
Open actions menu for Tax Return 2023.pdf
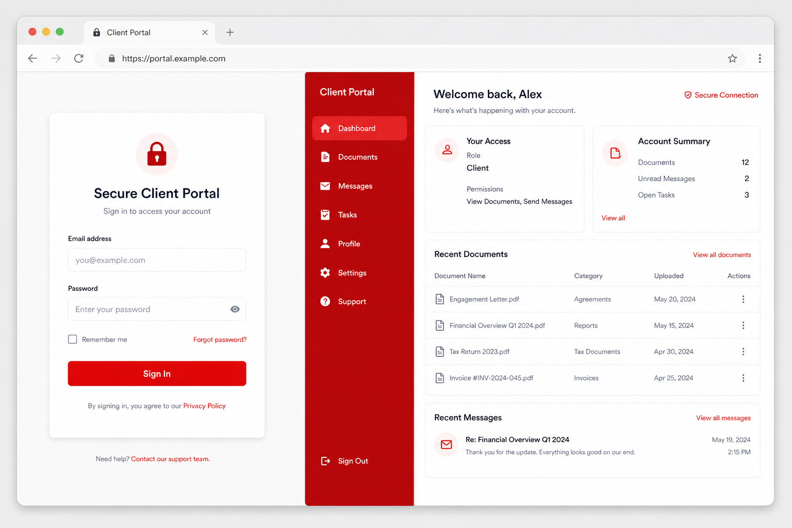(x=743, y=352)
